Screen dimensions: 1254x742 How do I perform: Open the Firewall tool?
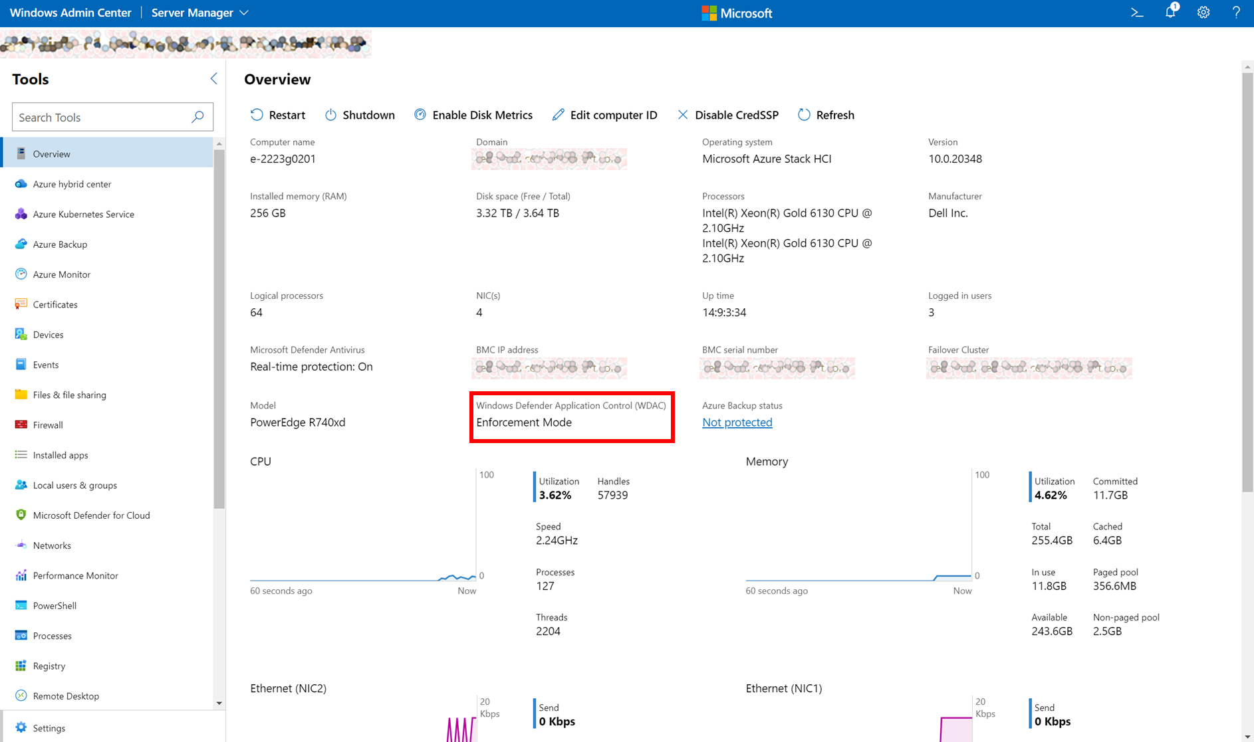click(47, 424)
